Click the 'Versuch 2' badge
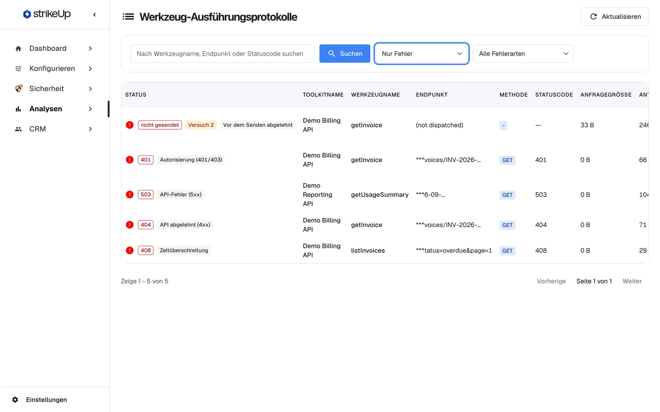Image resolution: width=660 pixels, height=412 pixels. pyautogui.click(x=201, y=125)
